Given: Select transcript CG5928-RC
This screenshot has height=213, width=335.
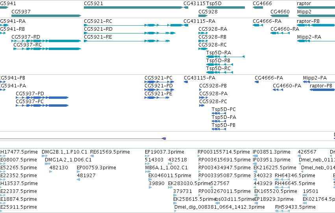Looking at the screenshot, I should pos(203,49).
